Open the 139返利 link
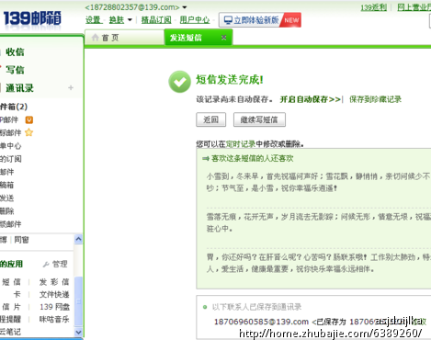The width and height of the screenshot is (431, 340). 373,7
